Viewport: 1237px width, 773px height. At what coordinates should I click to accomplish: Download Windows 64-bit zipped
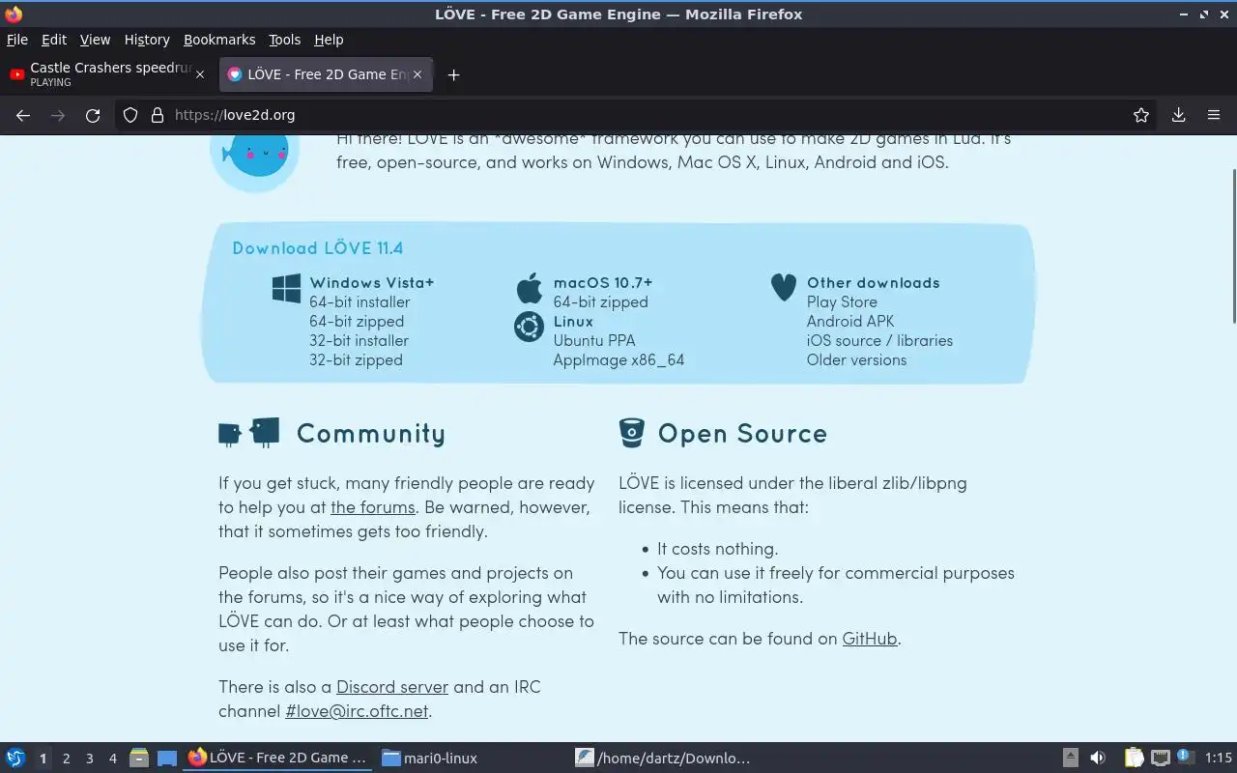[357, 322]
